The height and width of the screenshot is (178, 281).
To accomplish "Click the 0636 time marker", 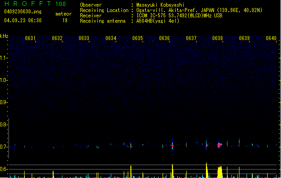I will coord(164,38).
